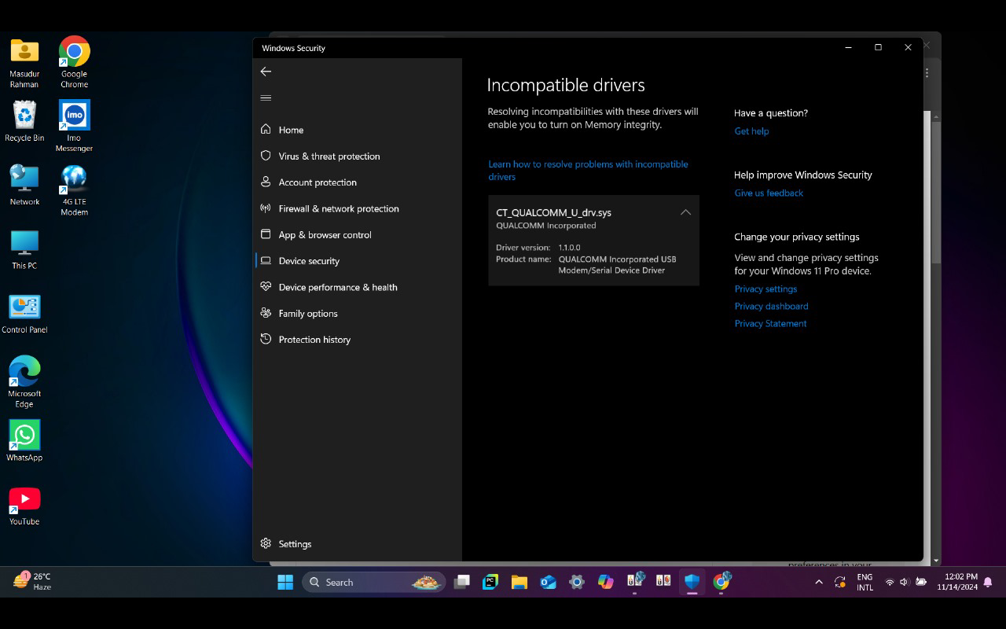The image size is (1006, 629).
Task: Open Copilot from the taskbar
Action: click(605, 582)
